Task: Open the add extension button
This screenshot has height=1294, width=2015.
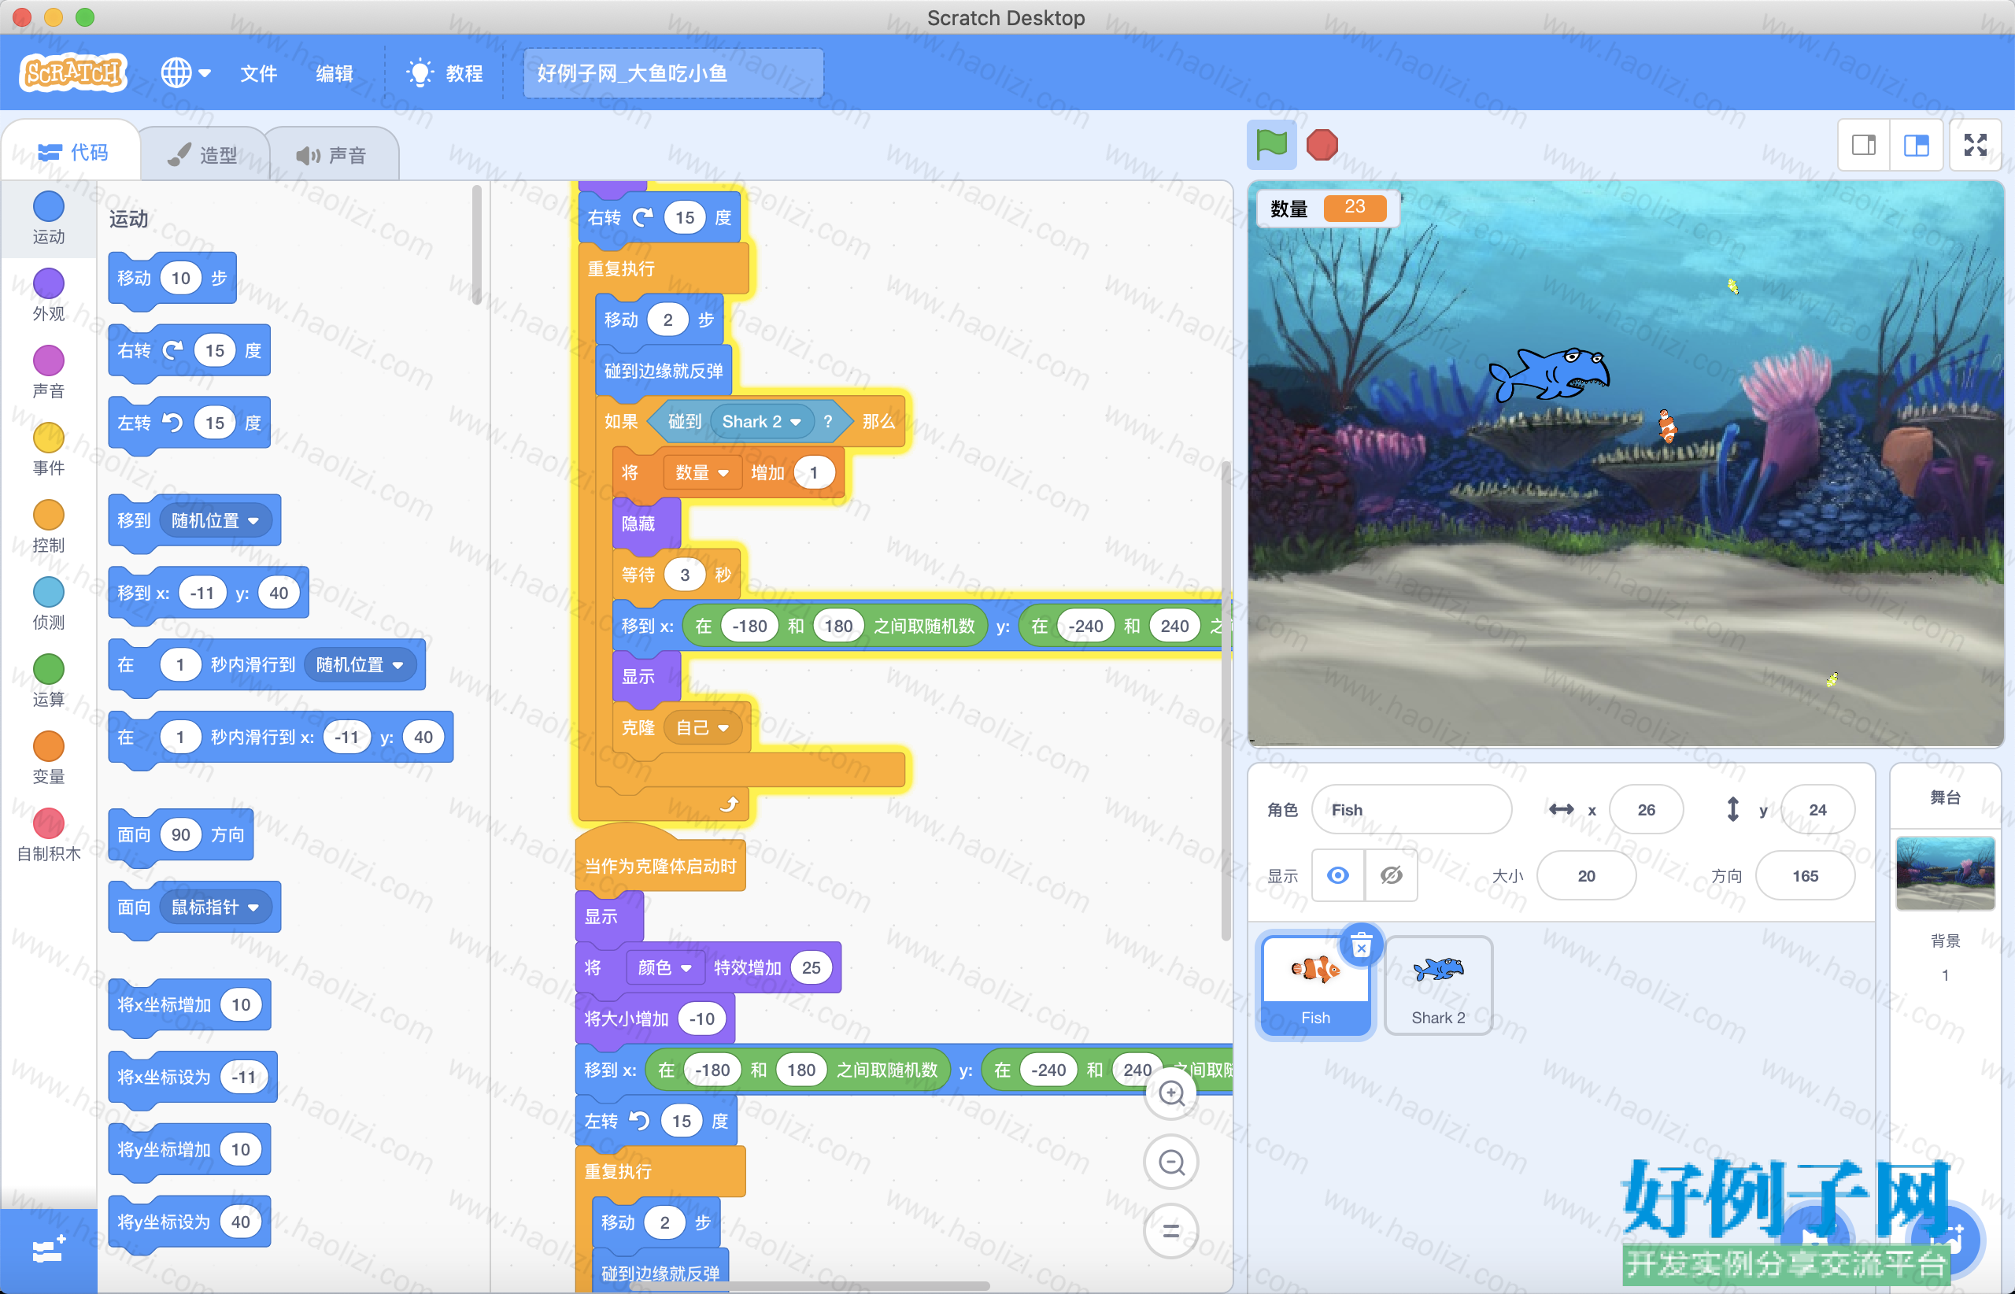Action: point(48,1250)
